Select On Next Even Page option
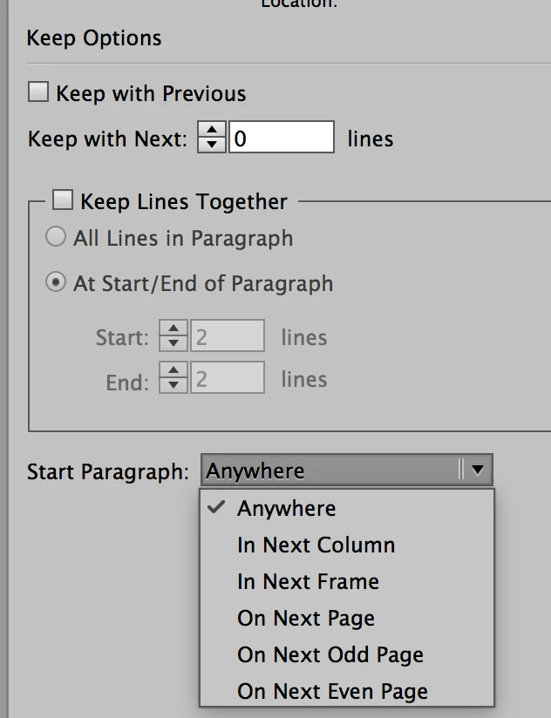The width and height of the screenshot is (551, 718). tap(332, 692)
